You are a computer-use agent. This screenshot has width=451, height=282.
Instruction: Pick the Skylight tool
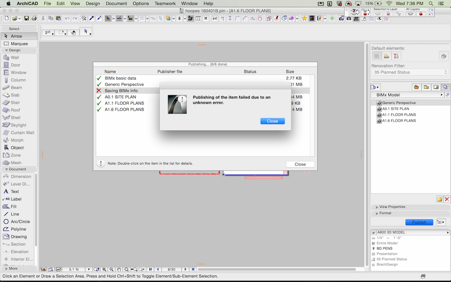point(19,125)
